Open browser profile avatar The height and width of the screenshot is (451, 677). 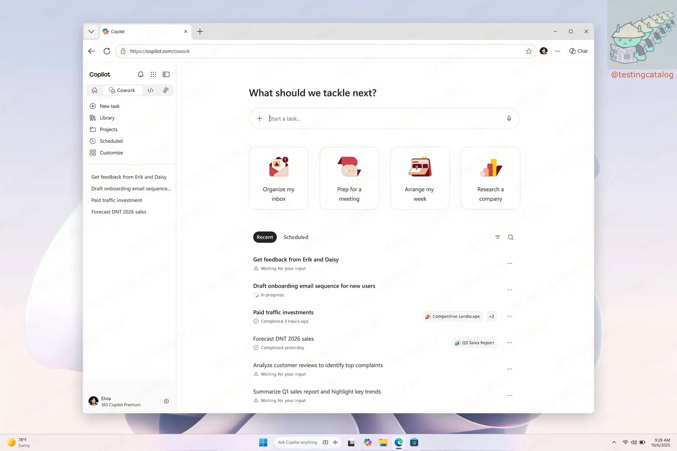point(544,51)
